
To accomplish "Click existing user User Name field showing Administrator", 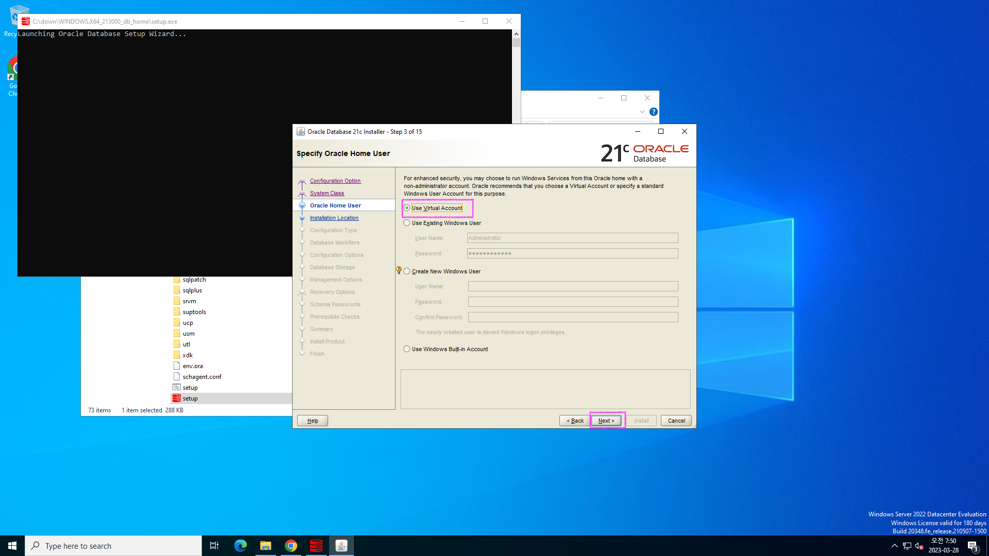I will coord(572,238).
